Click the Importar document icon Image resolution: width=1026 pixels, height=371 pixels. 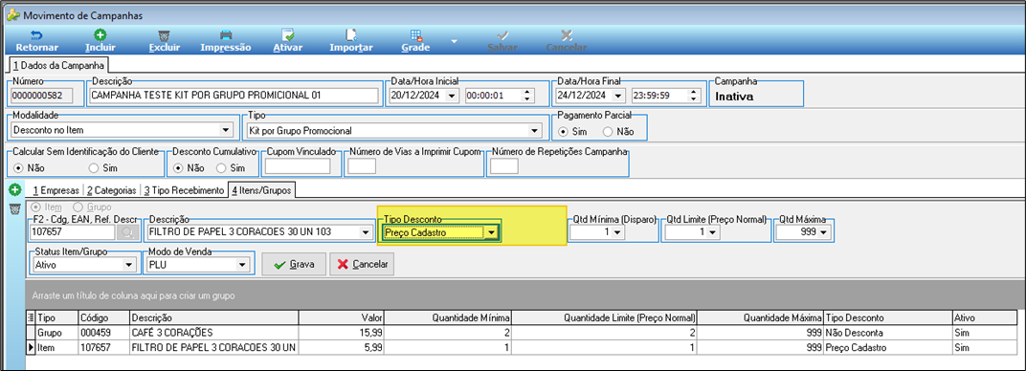pos(351,34)
